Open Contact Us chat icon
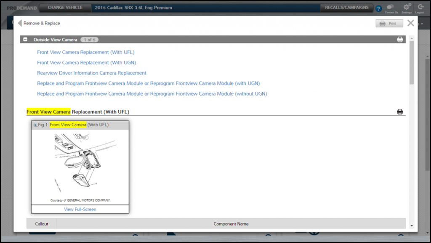 tap(391, 7)
